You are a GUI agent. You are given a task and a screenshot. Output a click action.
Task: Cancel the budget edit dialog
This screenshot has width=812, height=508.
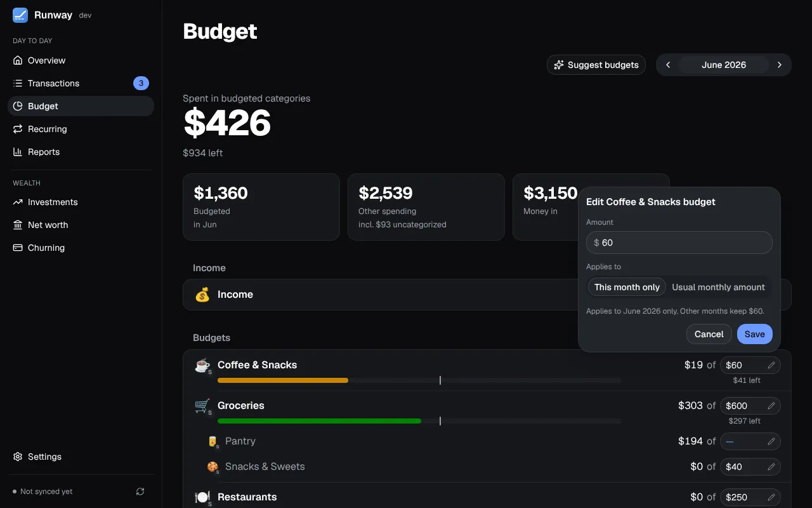pos(709,334)
